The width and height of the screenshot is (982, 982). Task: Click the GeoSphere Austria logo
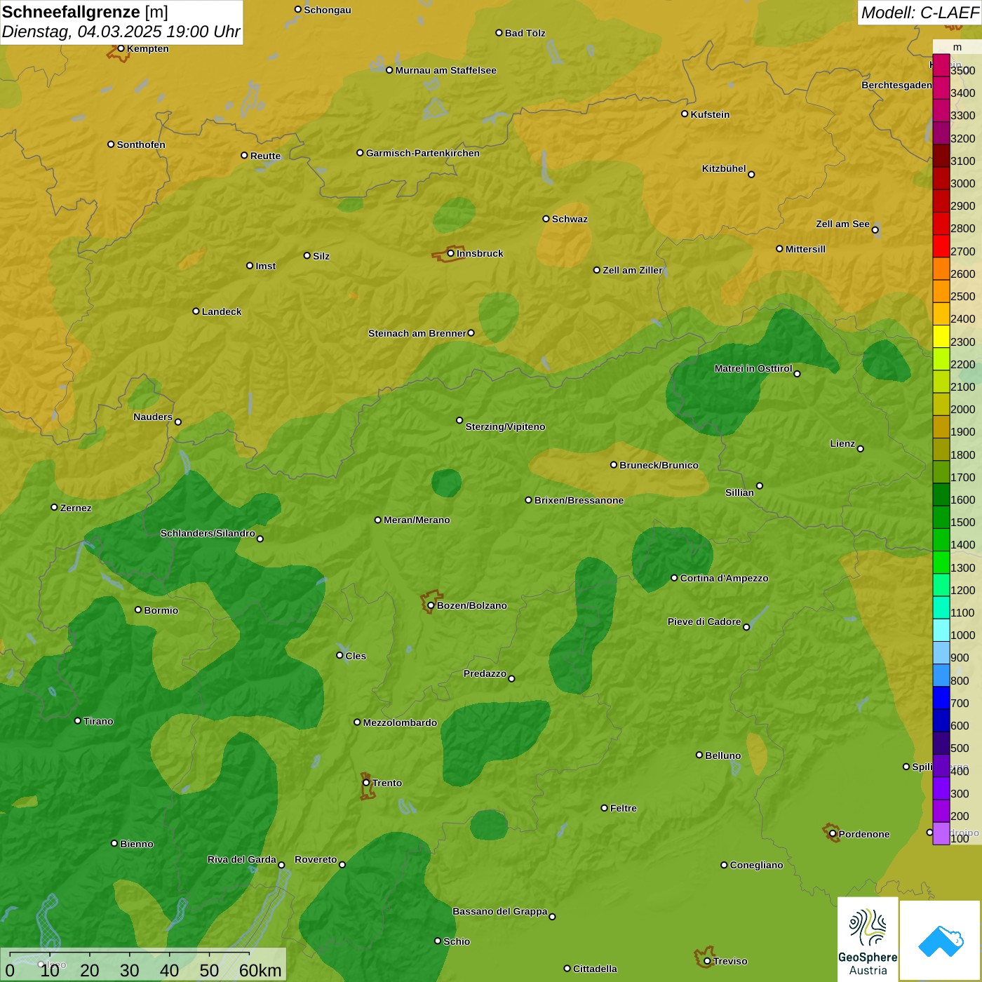click(868, 939)
